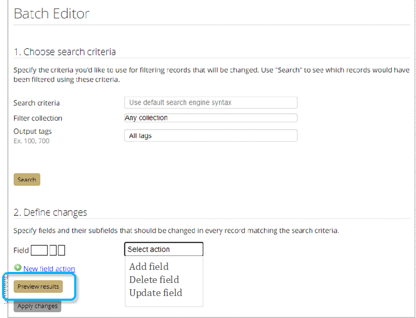
Task: Choose Delete field from the action list
Action: point(154,280)
